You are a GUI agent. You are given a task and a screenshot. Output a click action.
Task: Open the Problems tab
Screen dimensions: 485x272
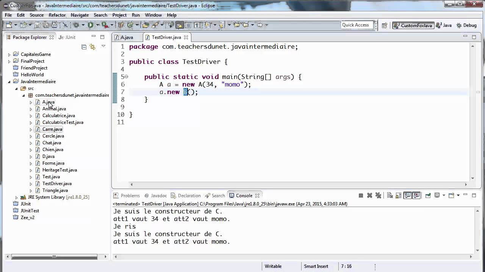click(127, 196)
